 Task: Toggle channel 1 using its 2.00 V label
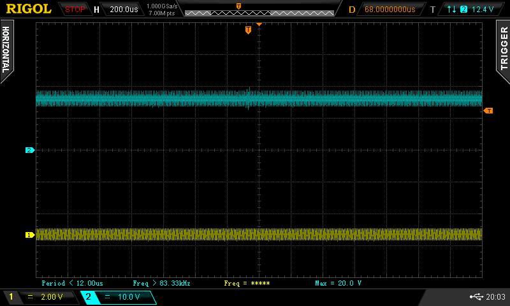click(52, 297)
